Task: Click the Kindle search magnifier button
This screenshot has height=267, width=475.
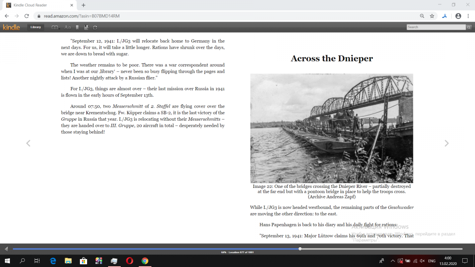Action: (x=469, y=27)
